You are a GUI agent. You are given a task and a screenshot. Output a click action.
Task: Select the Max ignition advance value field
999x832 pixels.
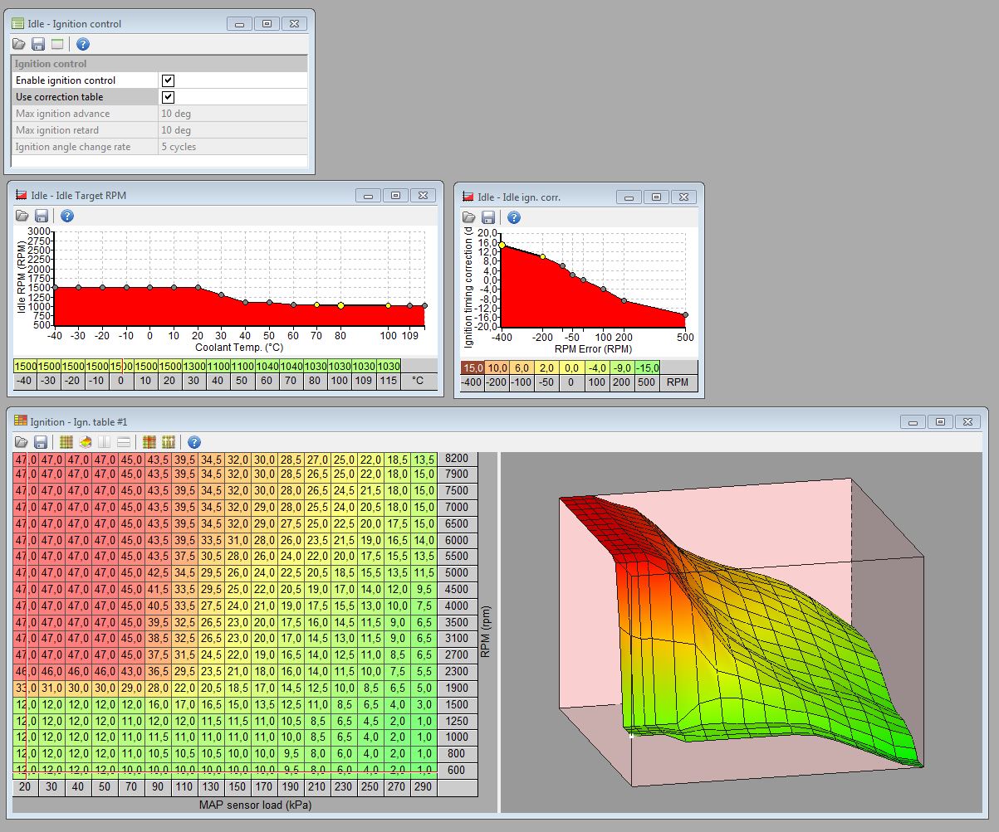[233, 114]
